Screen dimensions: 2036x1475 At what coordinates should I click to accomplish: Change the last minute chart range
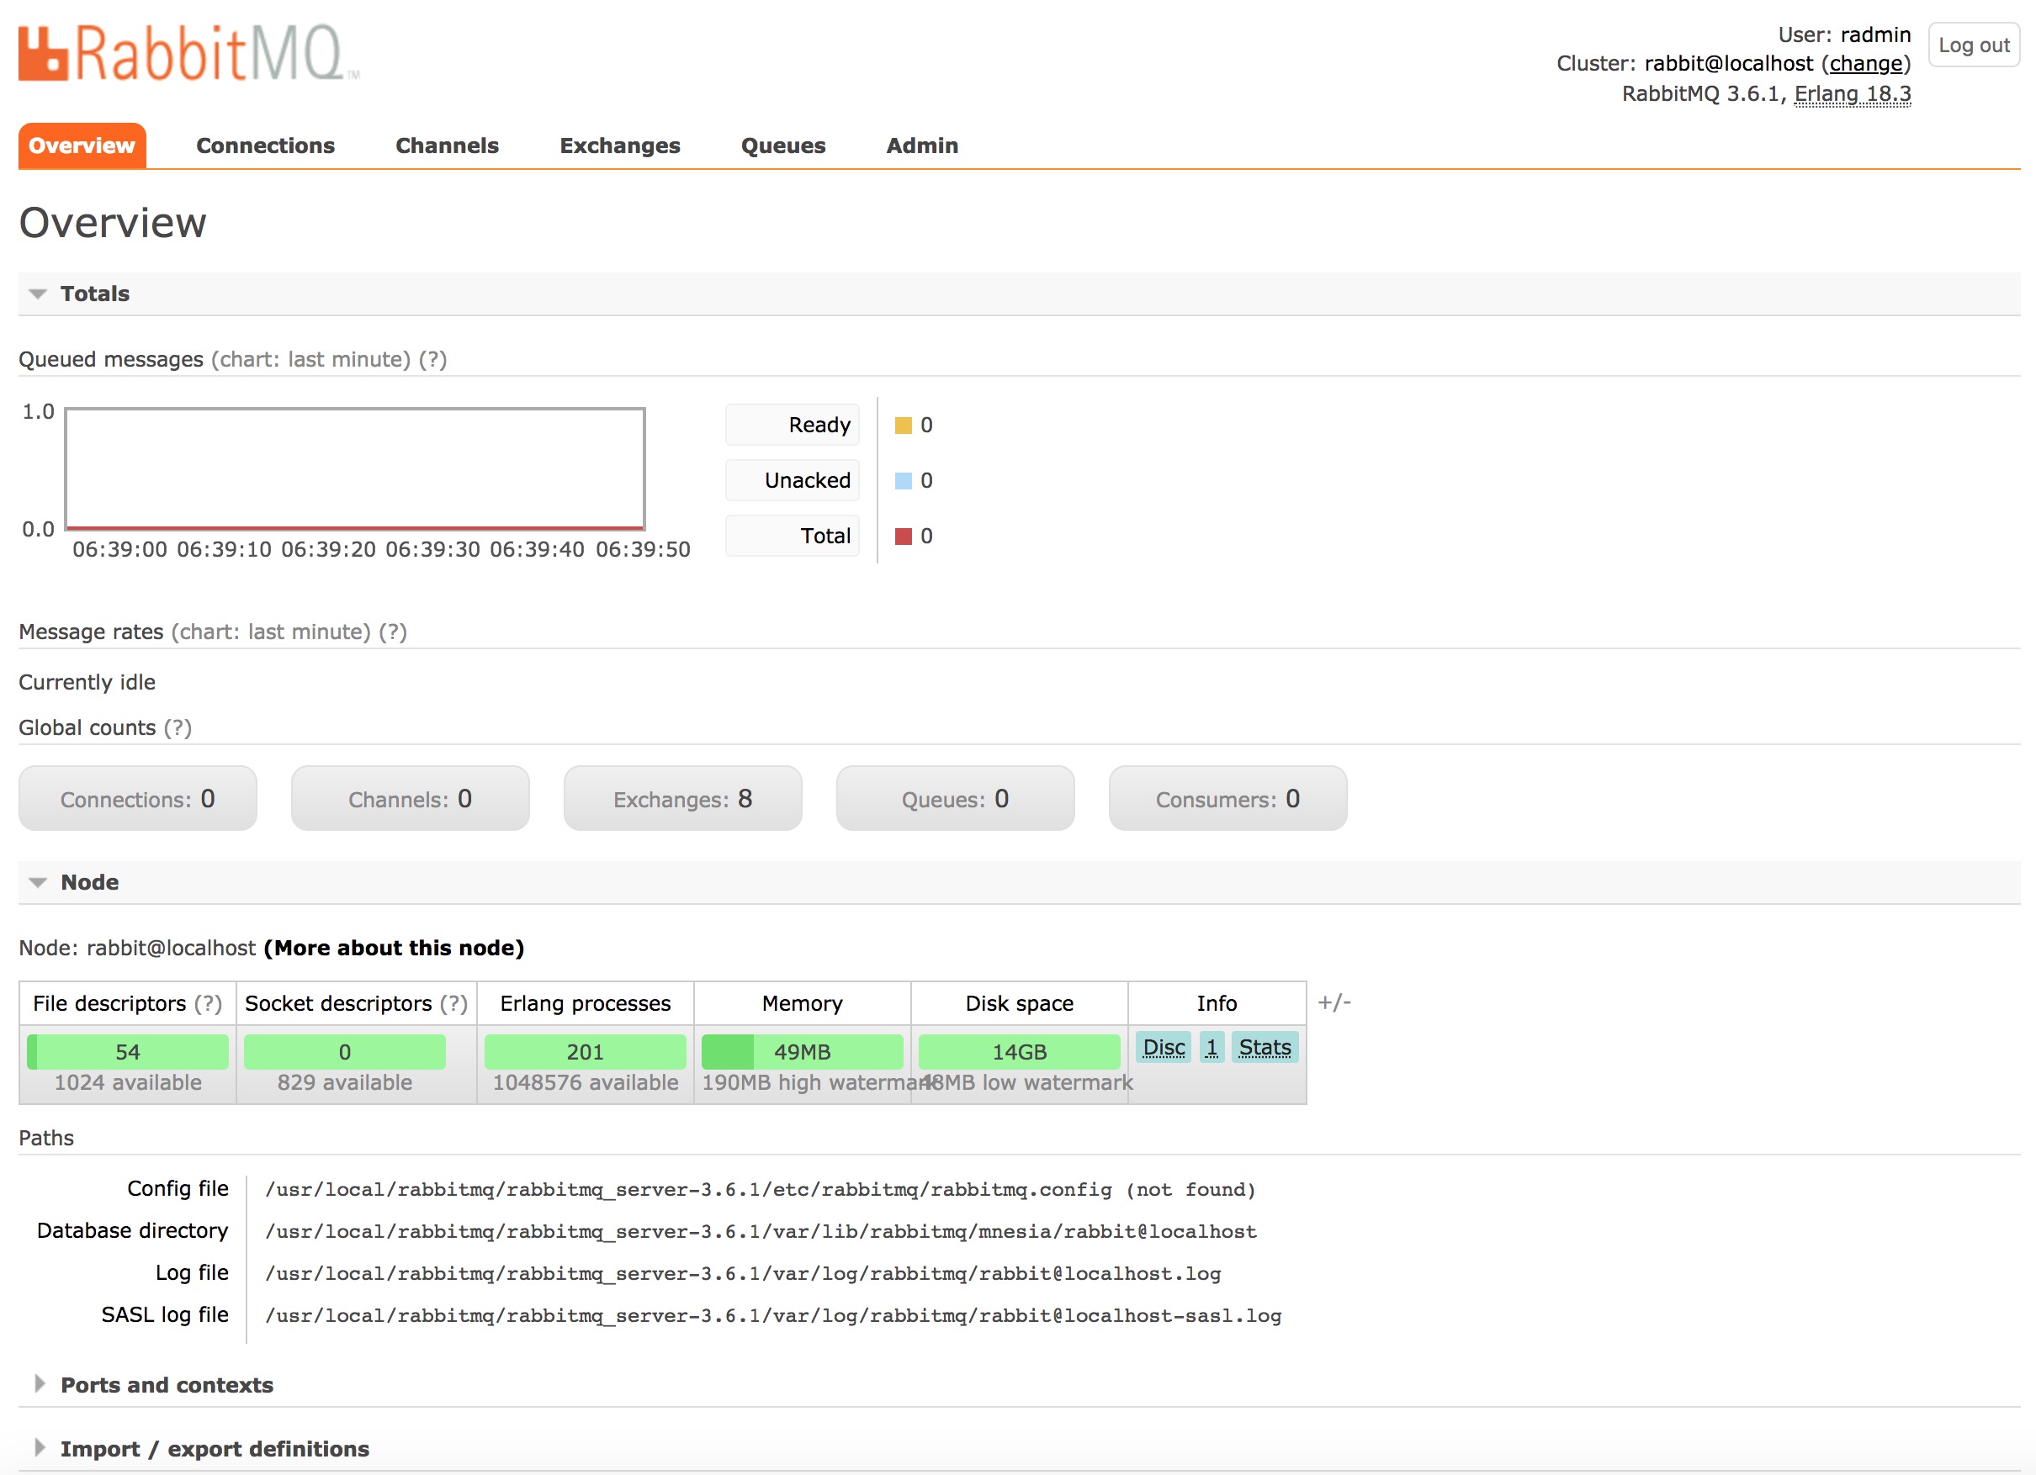click(x=310, y=360)
